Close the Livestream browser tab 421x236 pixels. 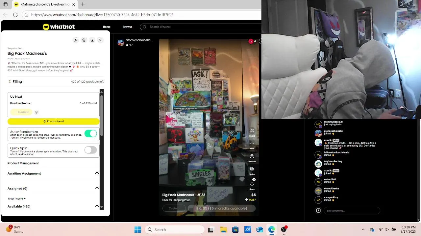[73, 4]
